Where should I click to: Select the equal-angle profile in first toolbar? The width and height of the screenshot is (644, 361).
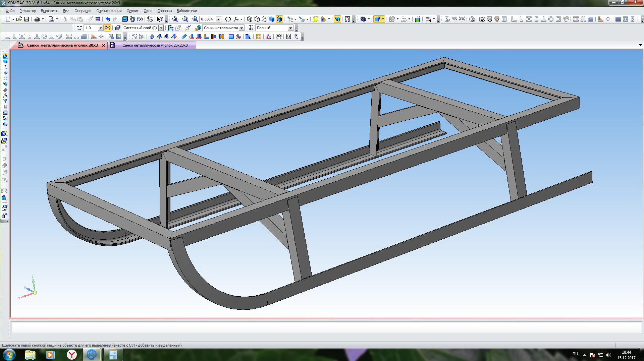7,37
